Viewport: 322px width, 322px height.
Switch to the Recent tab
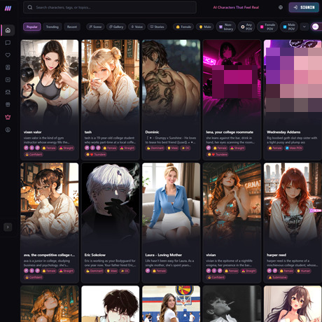tap(72, 27)
